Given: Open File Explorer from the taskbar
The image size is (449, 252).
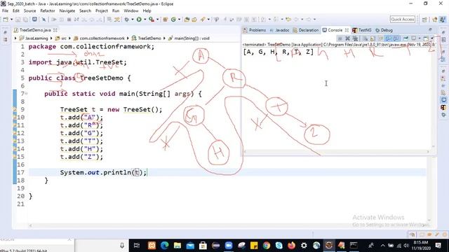Looking at the screenshot, I should [177, 246].
